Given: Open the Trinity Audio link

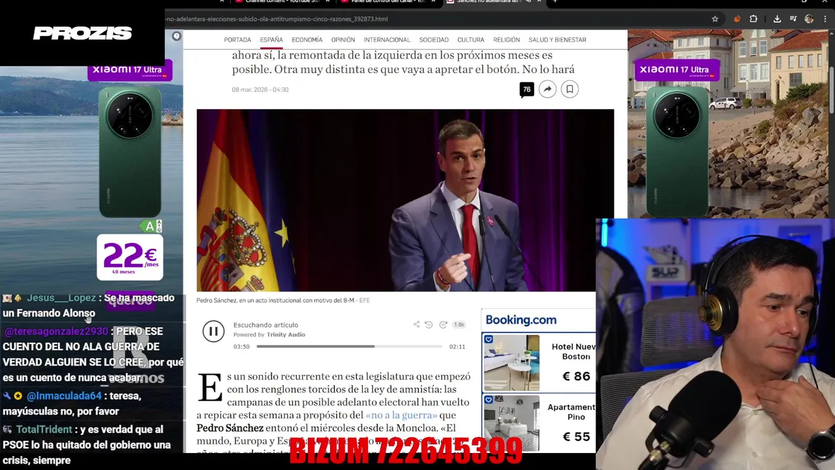Looking at the screenshot, I should (286, 335).
